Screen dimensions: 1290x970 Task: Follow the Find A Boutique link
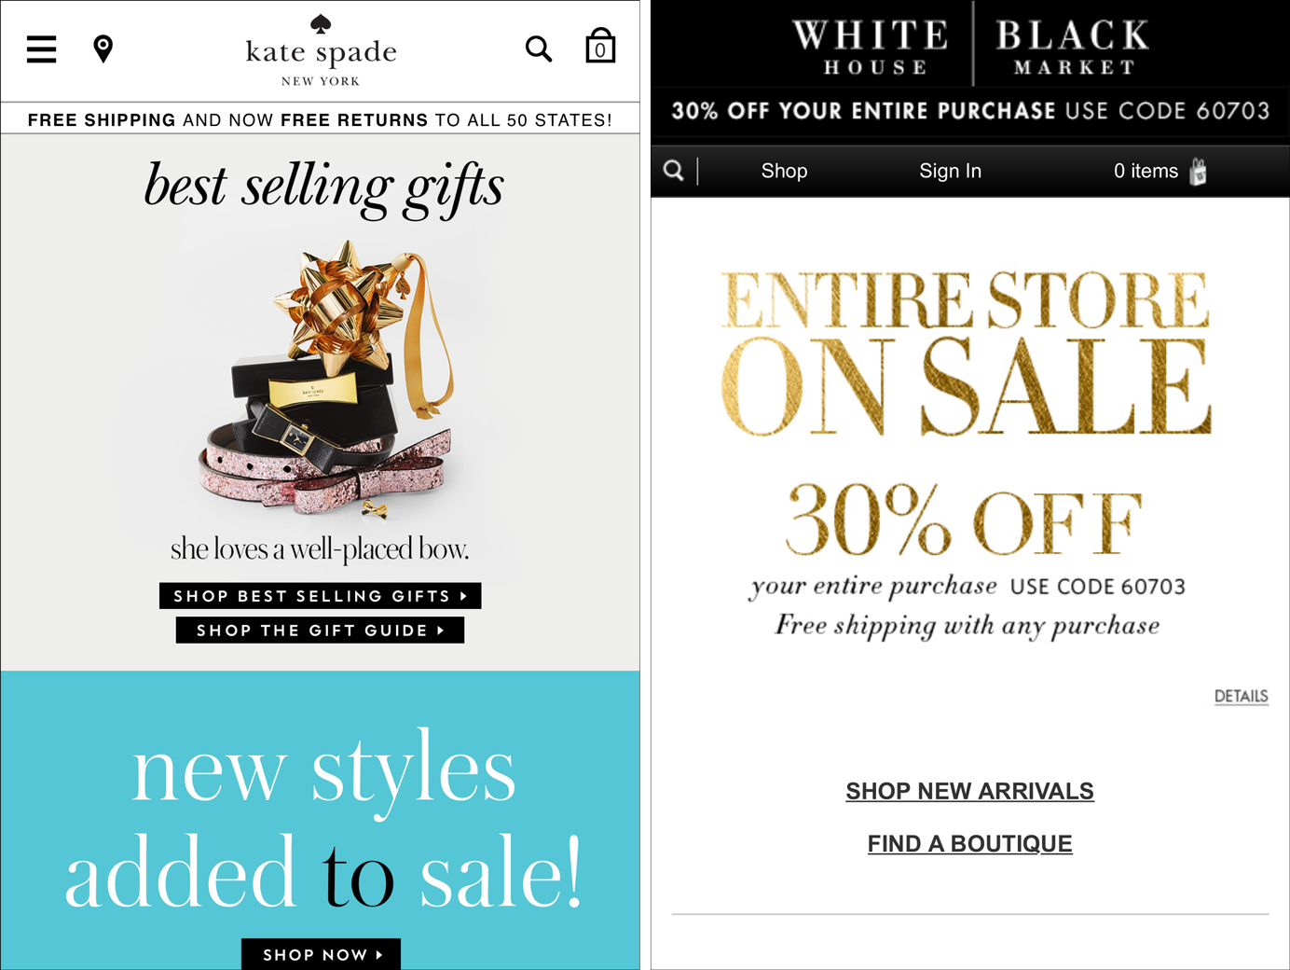click(x=969, y=844)
